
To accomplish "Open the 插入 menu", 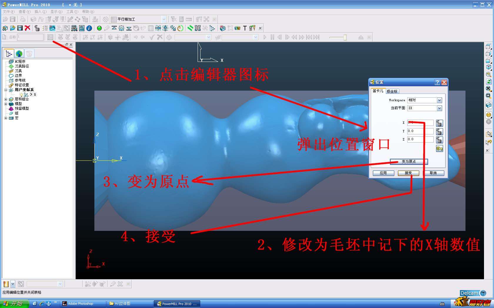I will click(40, 12).
